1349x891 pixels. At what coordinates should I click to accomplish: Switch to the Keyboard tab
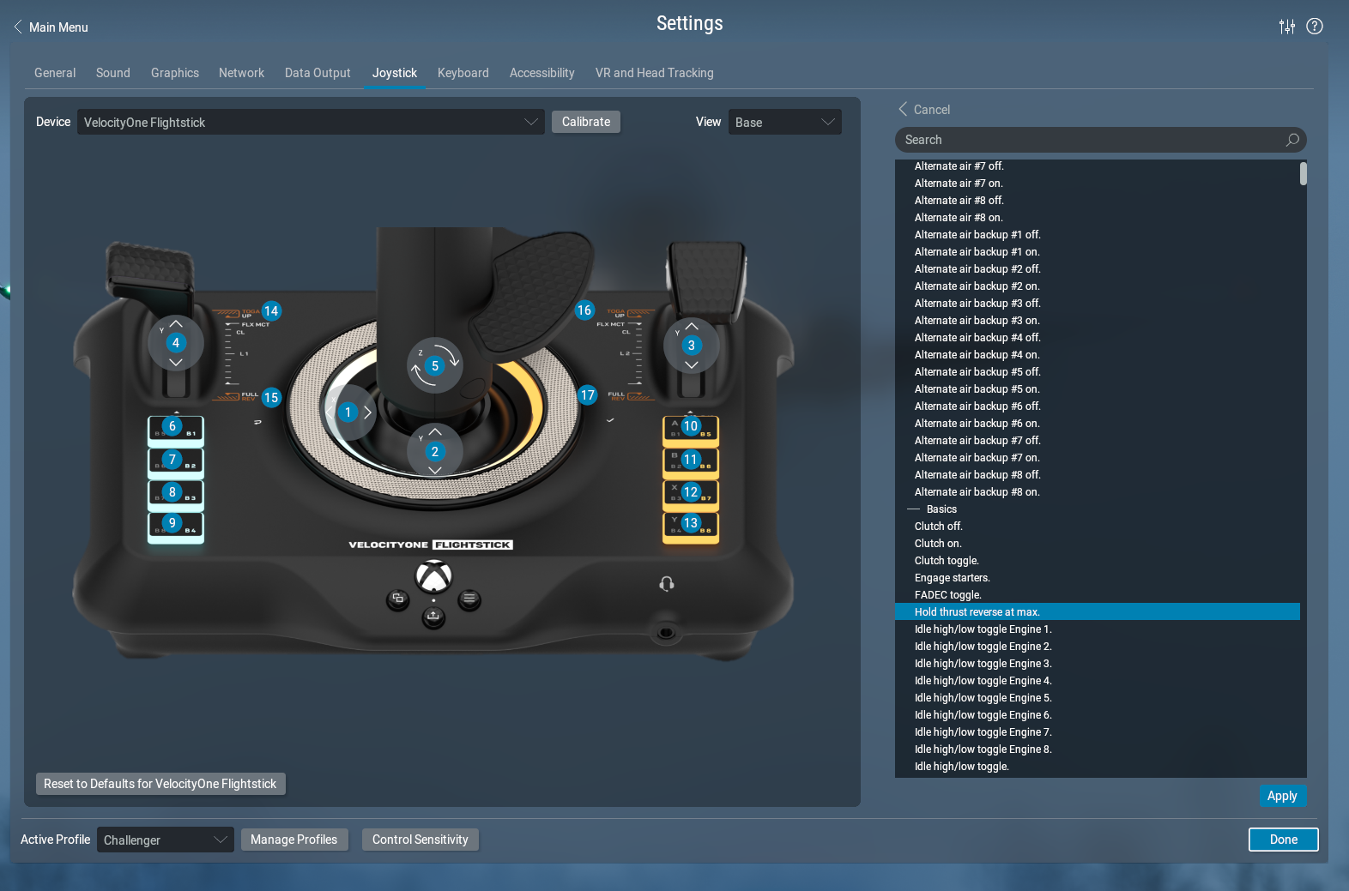pos(463,73)
